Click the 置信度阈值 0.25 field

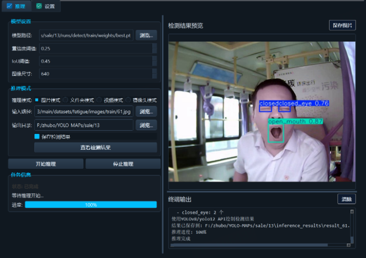click(x=96, y=48)
